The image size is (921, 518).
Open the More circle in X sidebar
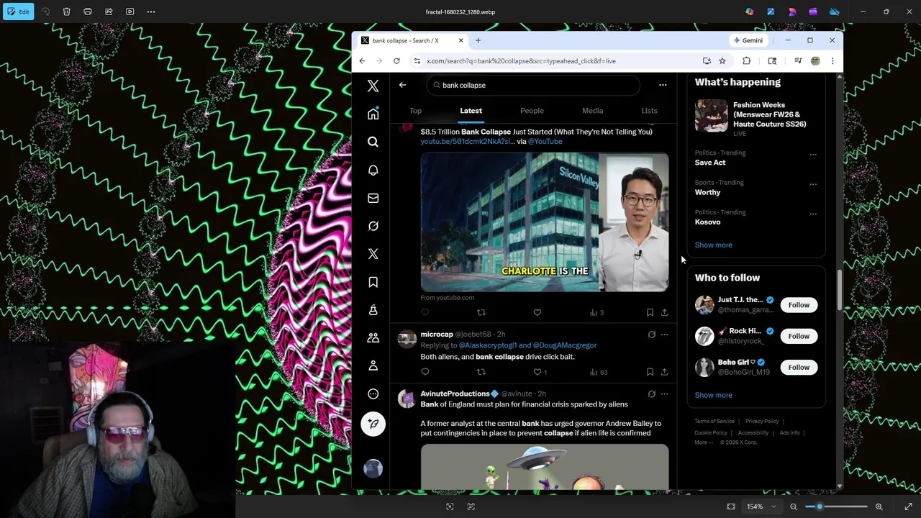(x=373, y=394)
